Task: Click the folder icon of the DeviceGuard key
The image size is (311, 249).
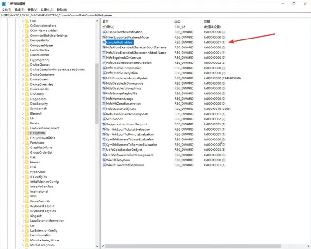Action: [x=27, y=79]
